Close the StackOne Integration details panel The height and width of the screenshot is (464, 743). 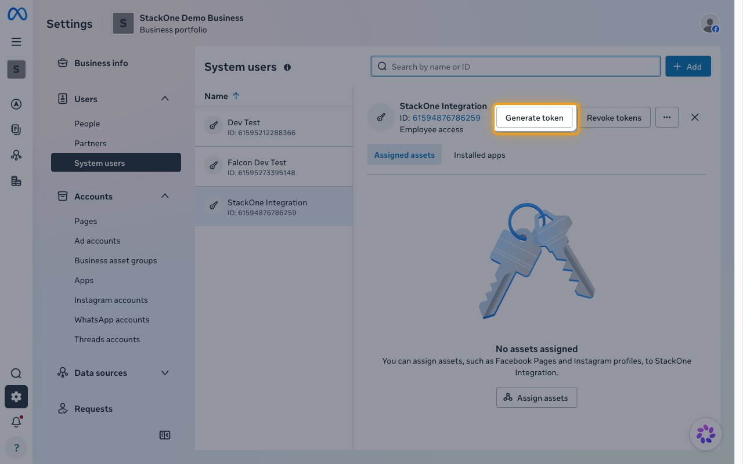coord(695,117)
